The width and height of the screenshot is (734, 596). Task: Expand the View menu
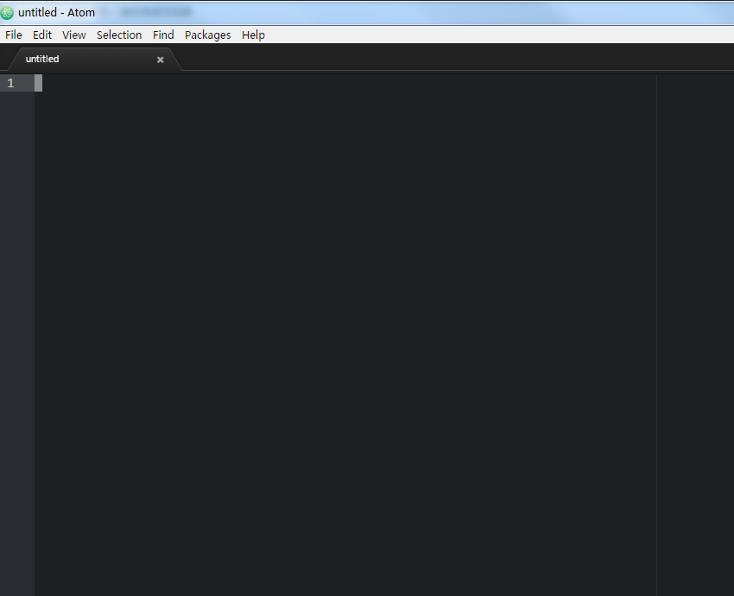coord(74,35)
